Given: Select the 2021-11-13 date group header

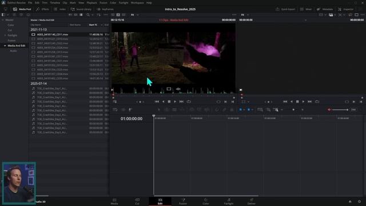Looking at the screenshot, I should (x=38, y=30).
